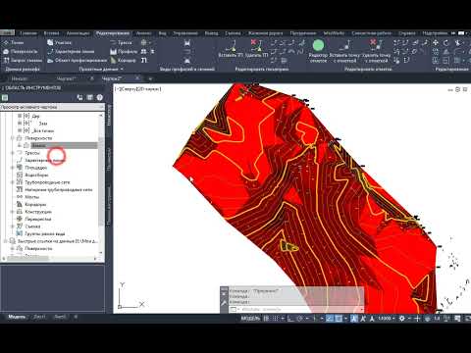Toggle annotation visibility icon in status bar
This screenshot has height=353, width=471.
[x=363, y=318]
